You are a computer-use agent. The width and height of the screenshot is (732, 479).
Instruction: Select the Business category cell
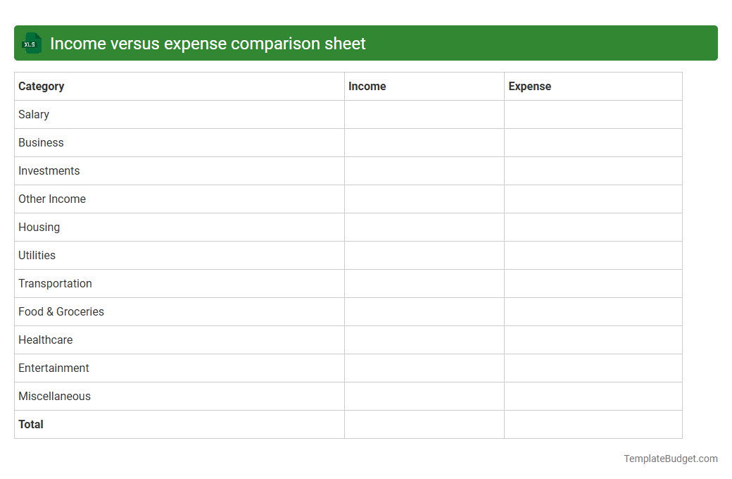coord(41,142)
